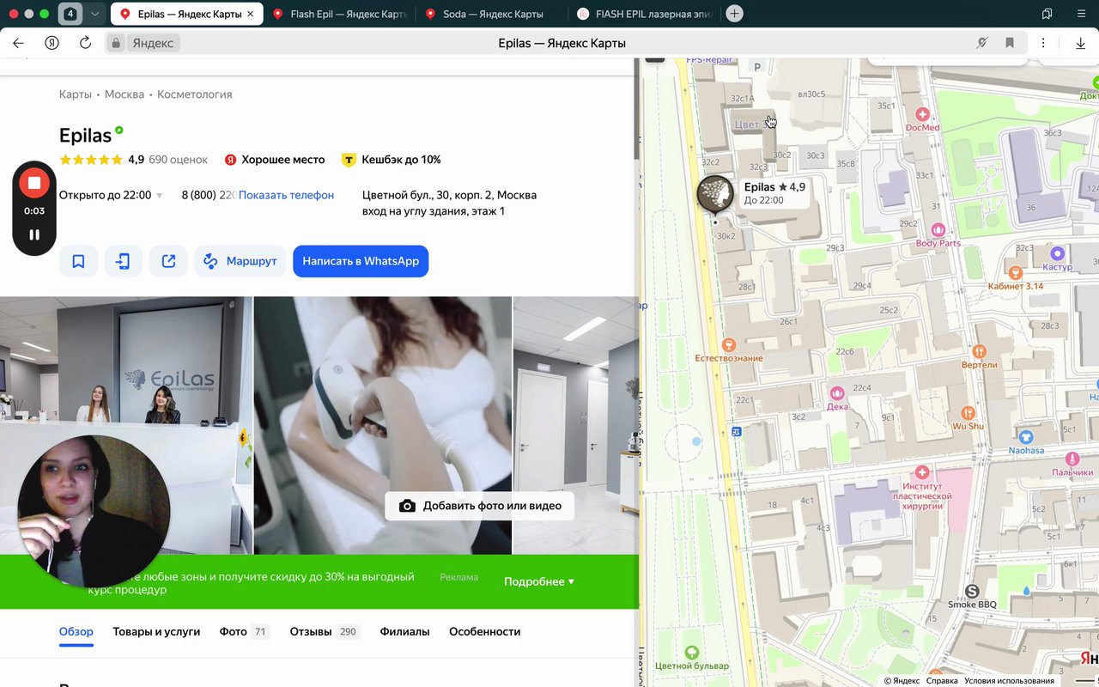Switch to the Flash Epil — Яндекс Карты tab

[x=342, y=14]
